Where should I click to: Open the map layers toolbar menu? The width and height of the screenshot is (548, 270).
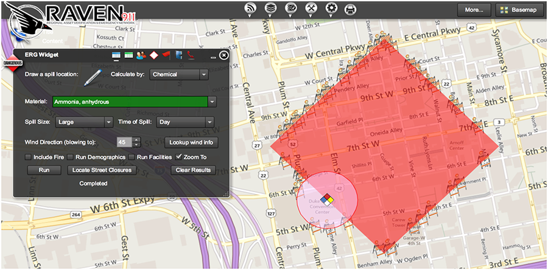[x=270, y=9]
